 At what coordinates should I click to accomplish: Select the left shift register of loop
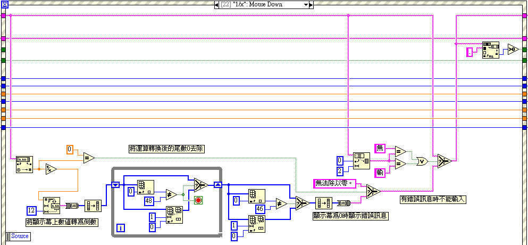tap(115, 185)
